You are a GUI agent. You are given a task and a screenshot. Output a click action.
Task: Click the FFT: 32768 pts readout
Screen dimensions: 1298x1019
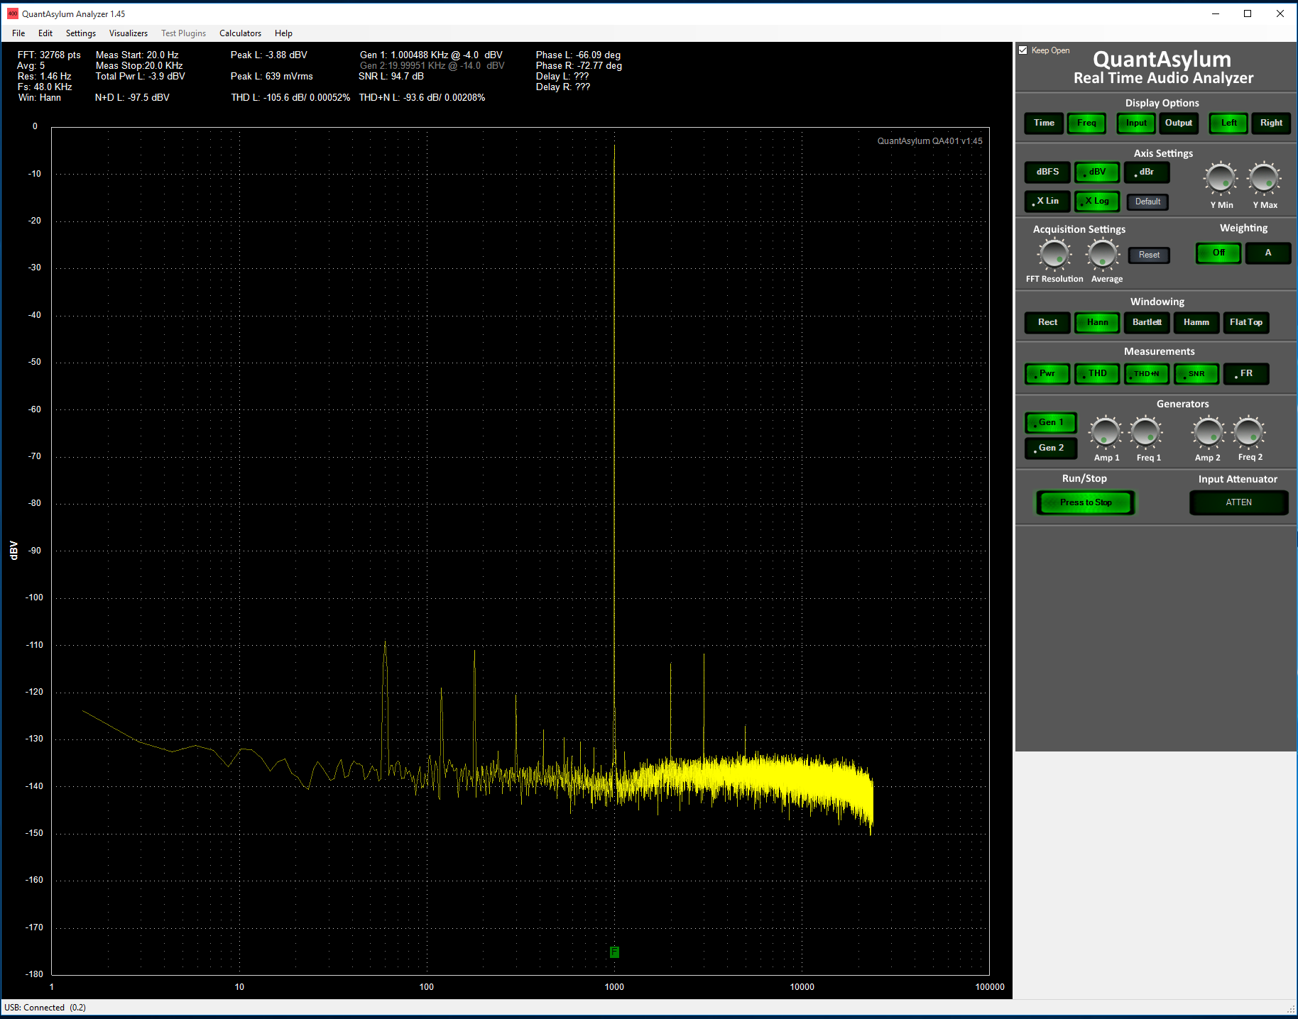pos(49,55)
